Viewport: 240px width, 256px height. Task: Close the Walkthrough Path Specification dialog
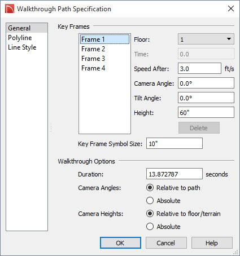[x=231, y=8]
